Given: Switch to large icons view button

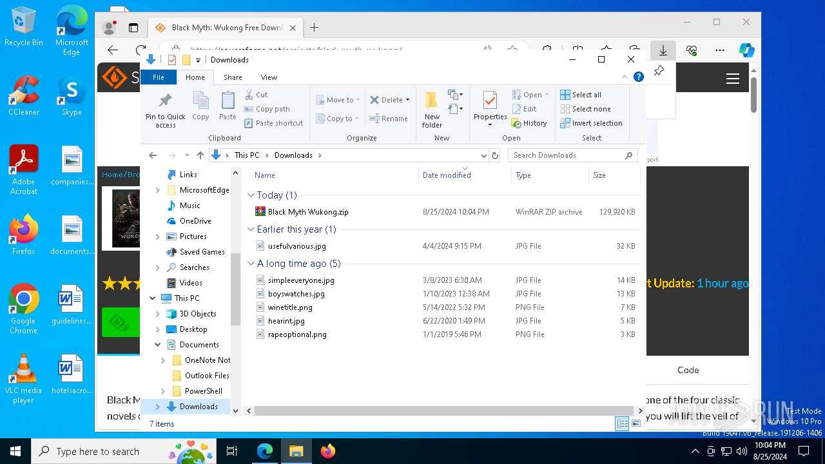Looking at the screenshot, I should pos(636,423).
